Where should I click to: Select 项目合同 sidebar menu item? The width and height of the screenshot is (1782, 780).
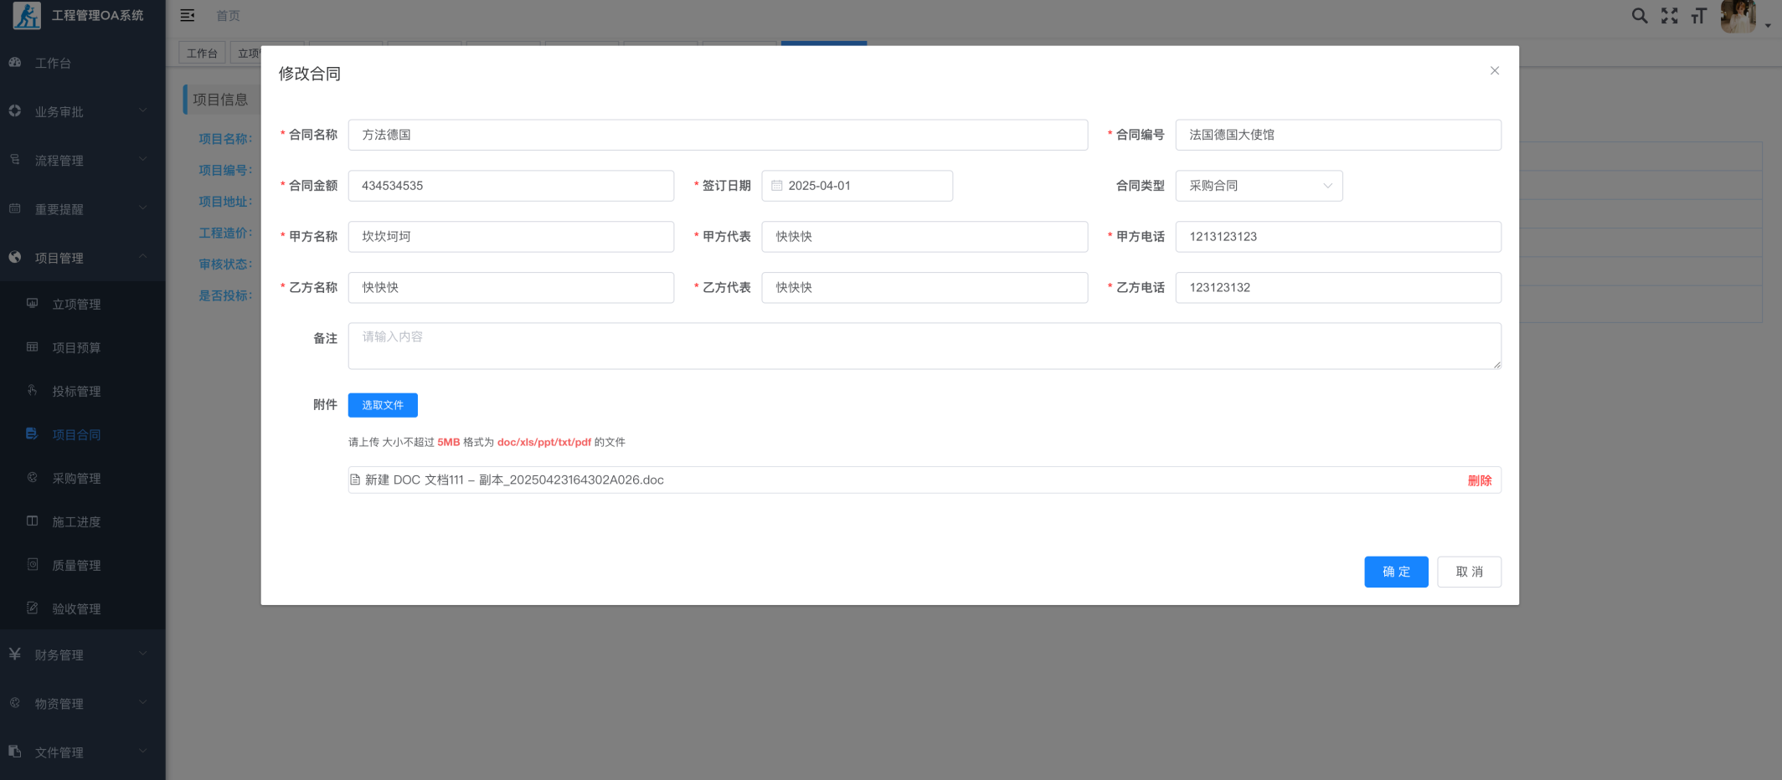76,434
